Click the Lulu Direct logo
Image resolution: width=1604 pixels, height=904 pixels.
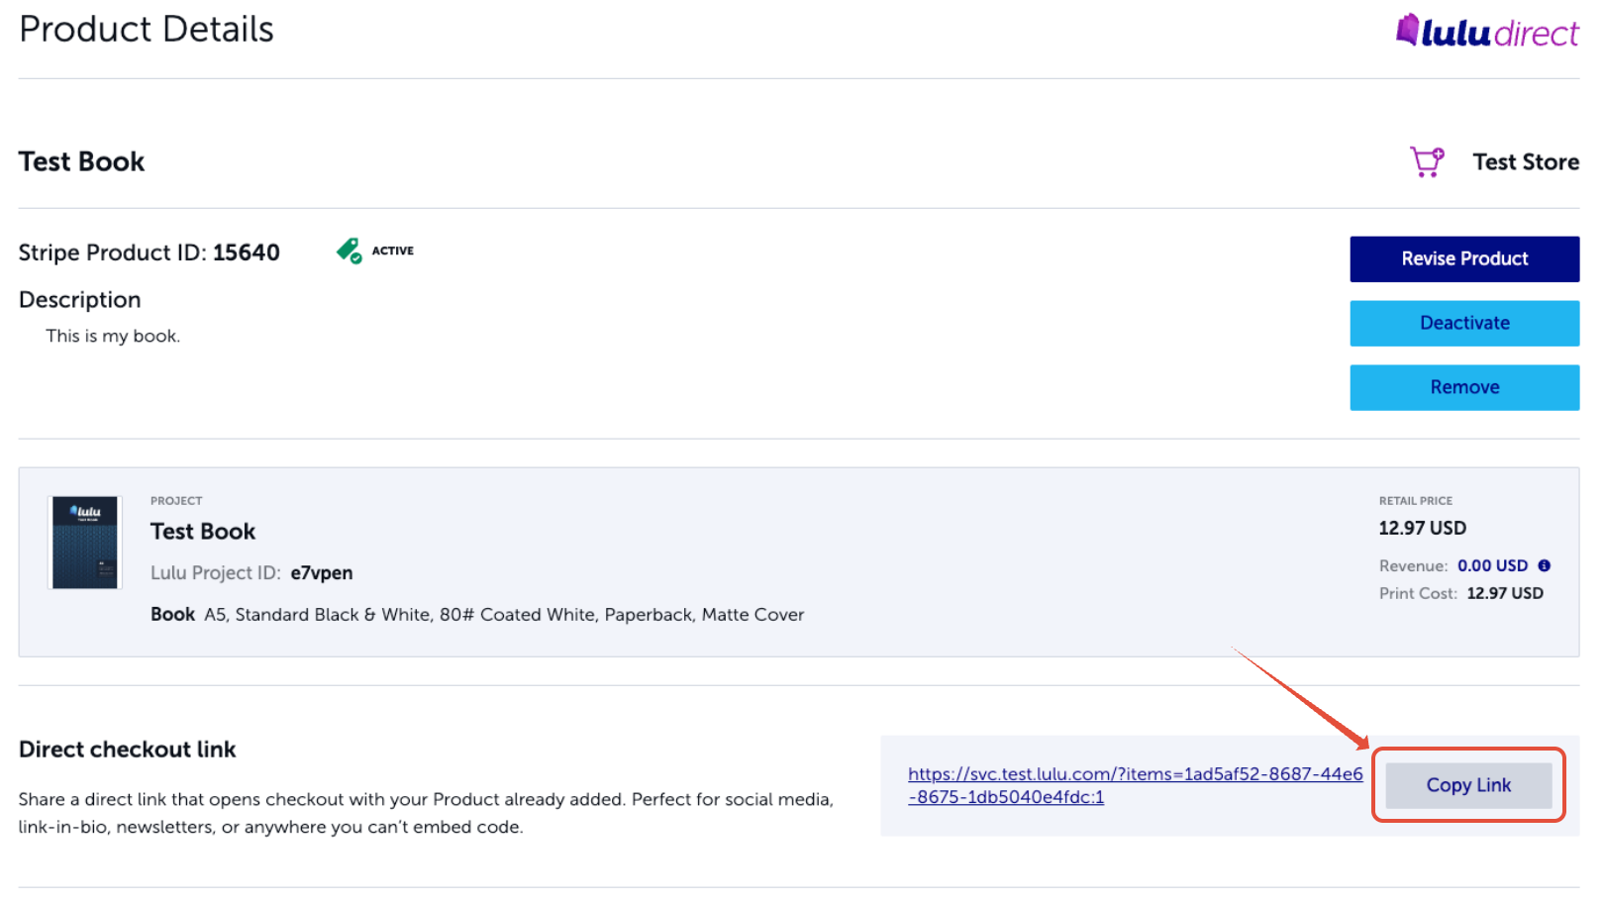1487,31
